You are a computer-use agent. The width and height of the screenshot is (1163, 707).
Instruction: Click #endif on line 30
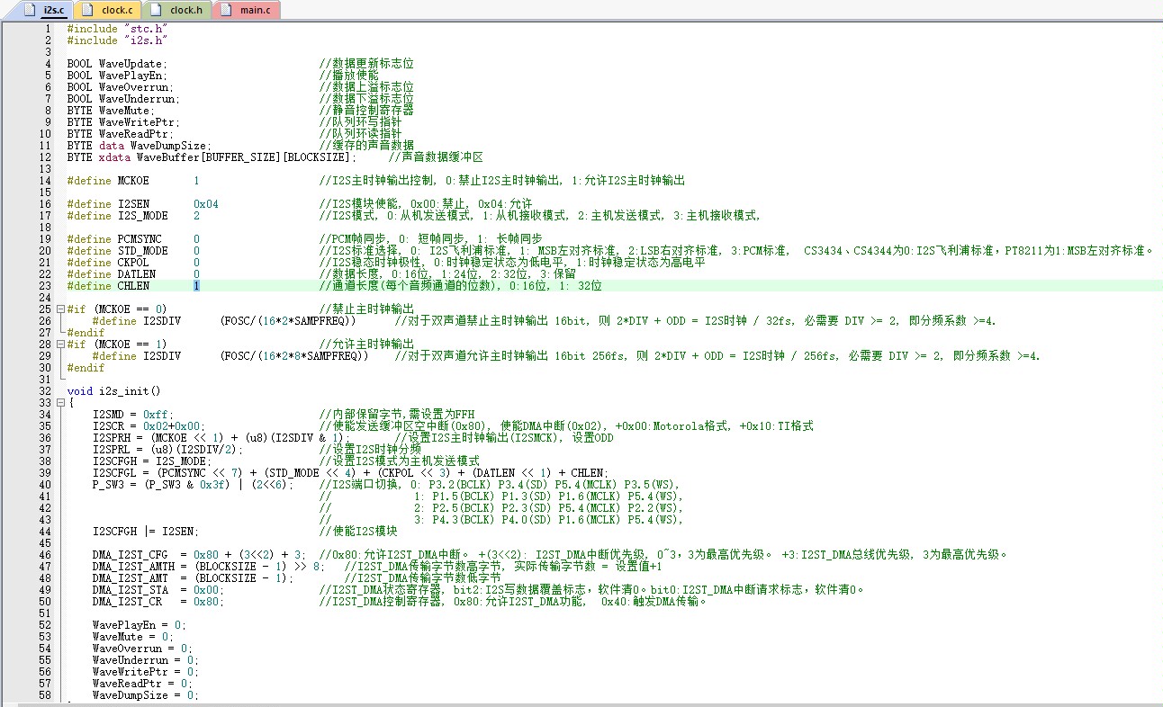tap(86, 367)
